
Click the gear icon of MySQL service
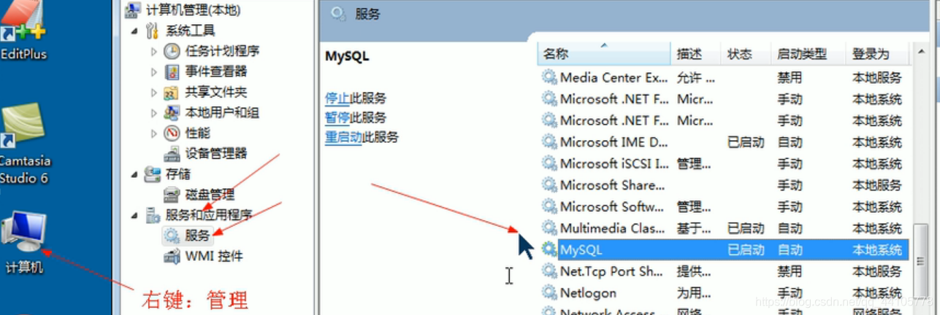(549, 249)
